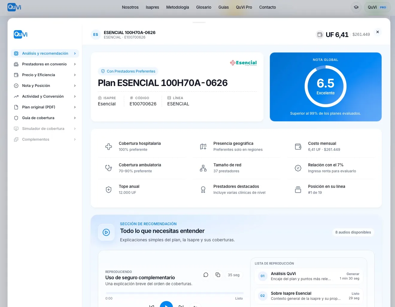The image size is (395, 307).
Task: Expand Nota y Posición with its chevron
Action: (x=75, y=86)
